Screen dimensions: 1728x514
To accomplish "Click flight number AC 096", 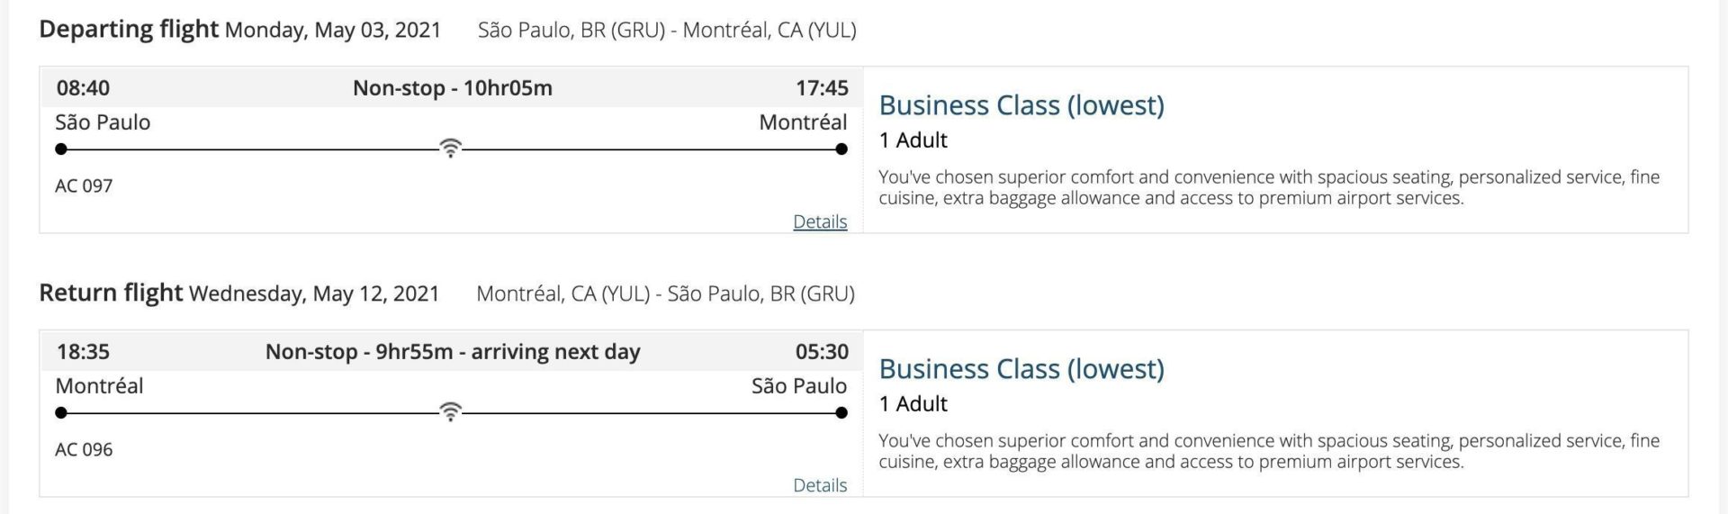I will click(x=84, y=450).
